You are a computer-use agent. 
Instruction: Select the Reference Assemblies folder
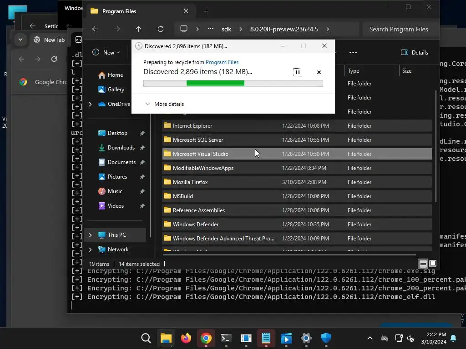click(297, 210)
